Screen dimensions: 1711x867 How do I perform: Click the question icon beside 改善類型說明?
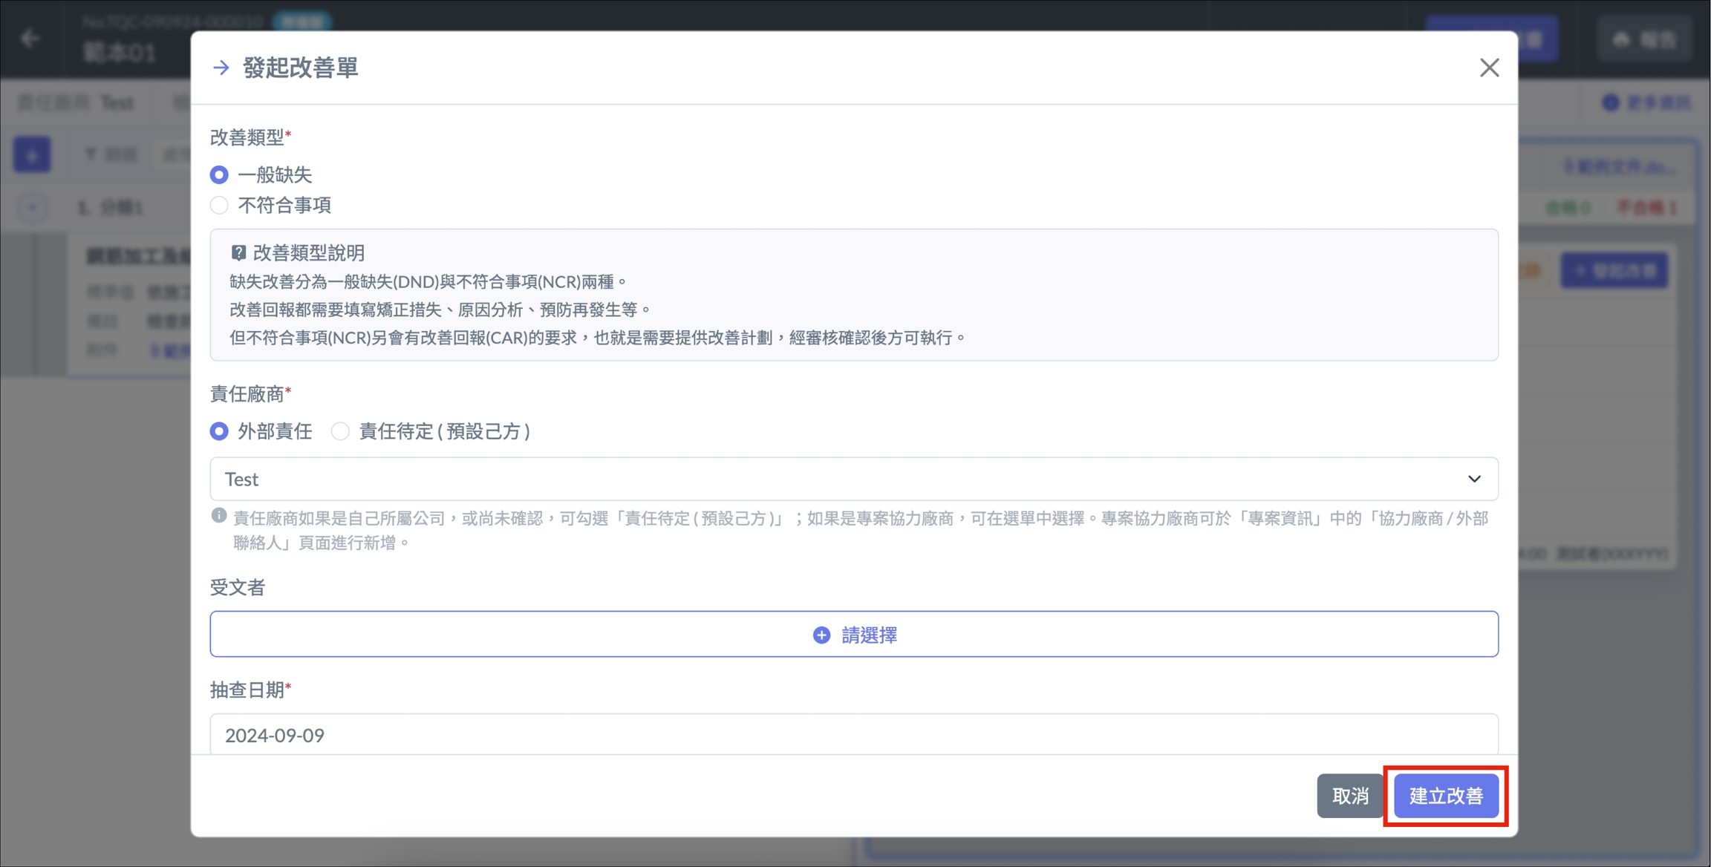pyautogui.click(x=238, y=253)
